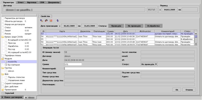Select the Свойства tab
Image resolution: width=202 pixels, height=100 pixels.
45,16
